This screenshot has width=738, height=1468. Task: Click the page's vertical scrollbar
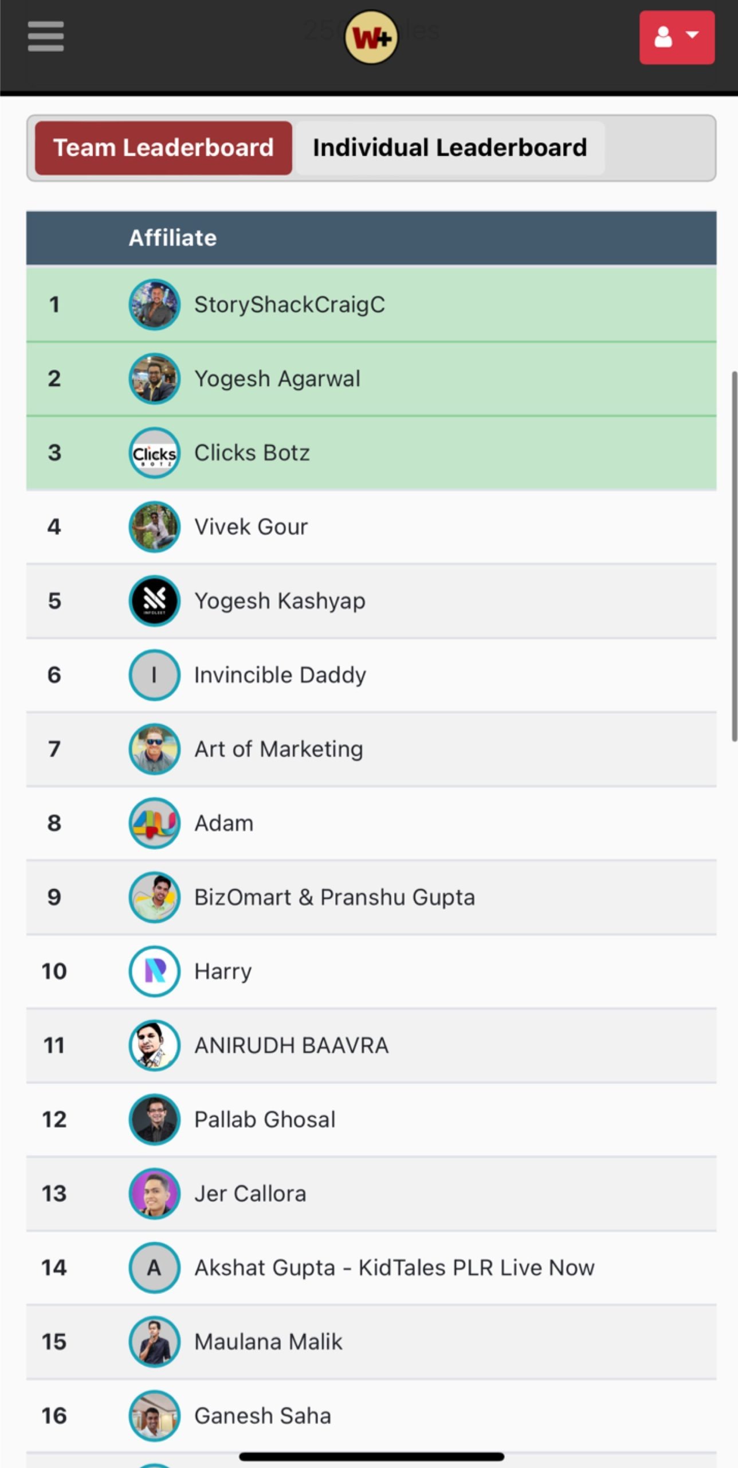[x=733, y=556]
